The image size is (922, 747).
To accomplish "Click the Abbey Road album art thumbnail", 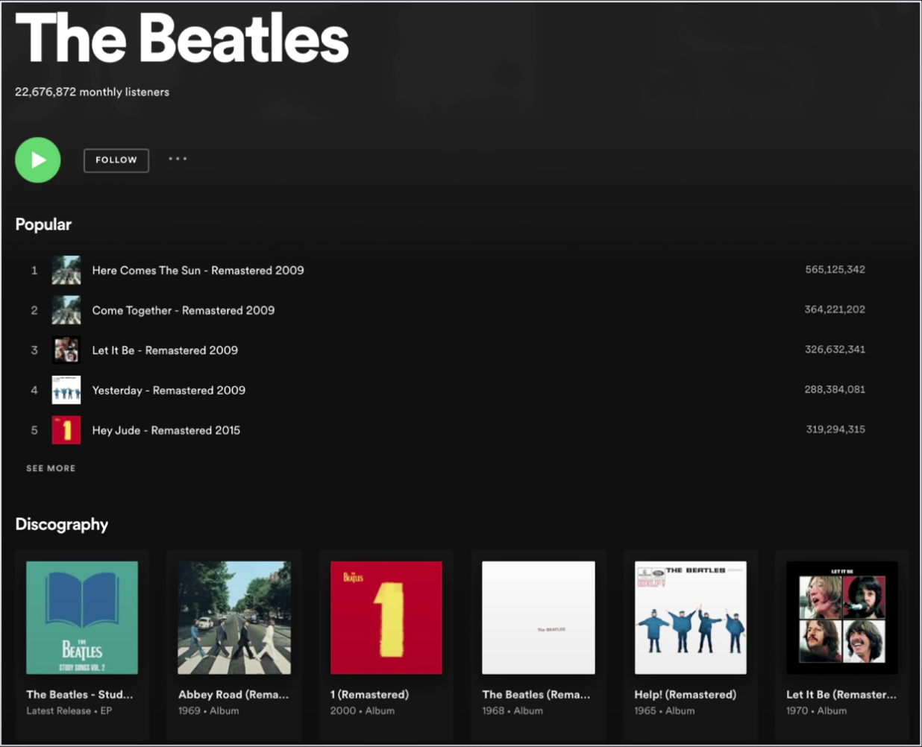I will click(x=234, y=617).
